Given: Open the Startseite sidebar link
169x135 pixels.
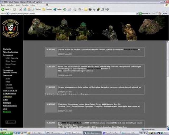Looking at the screenshot, I should tap(7, 49).
